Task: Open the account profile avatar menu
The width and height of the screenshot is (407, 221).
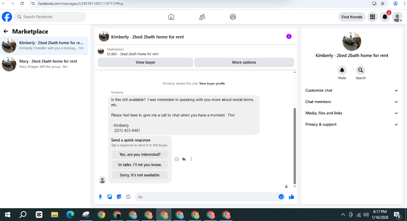Action: (397, 17)
